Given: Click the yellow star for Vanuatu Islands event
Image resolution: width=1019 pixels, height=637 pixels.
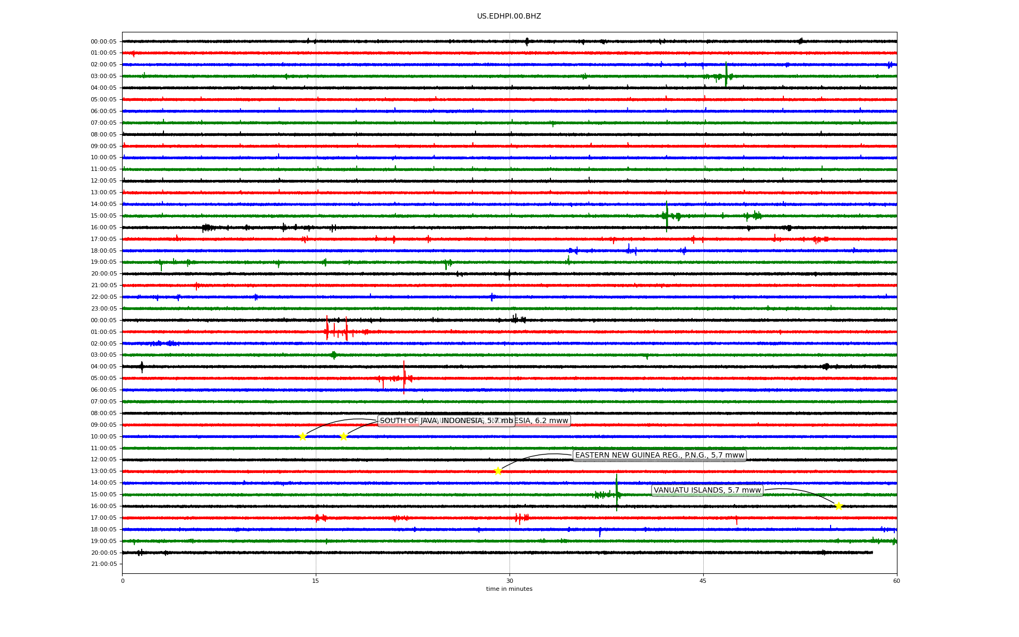Looking at the screenshot, I should click(839, 506).
